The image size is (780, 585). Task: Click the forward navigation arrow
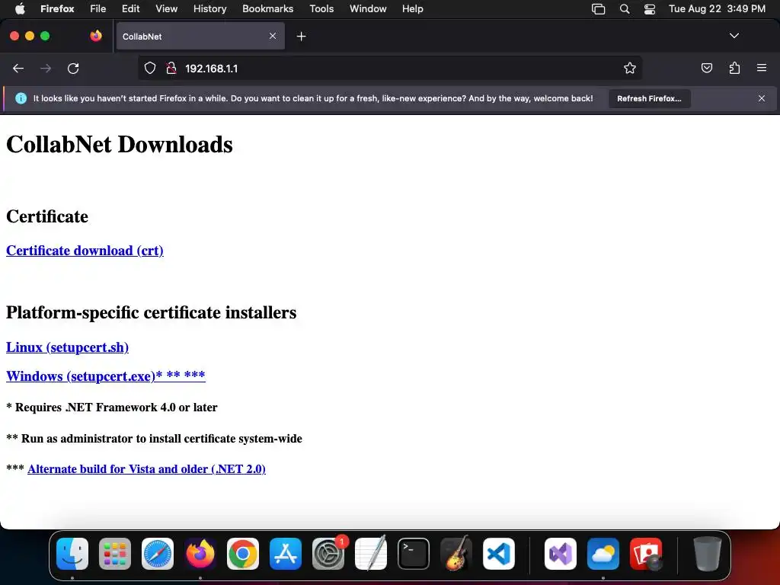pyautogui.click(x=46, y=68)
